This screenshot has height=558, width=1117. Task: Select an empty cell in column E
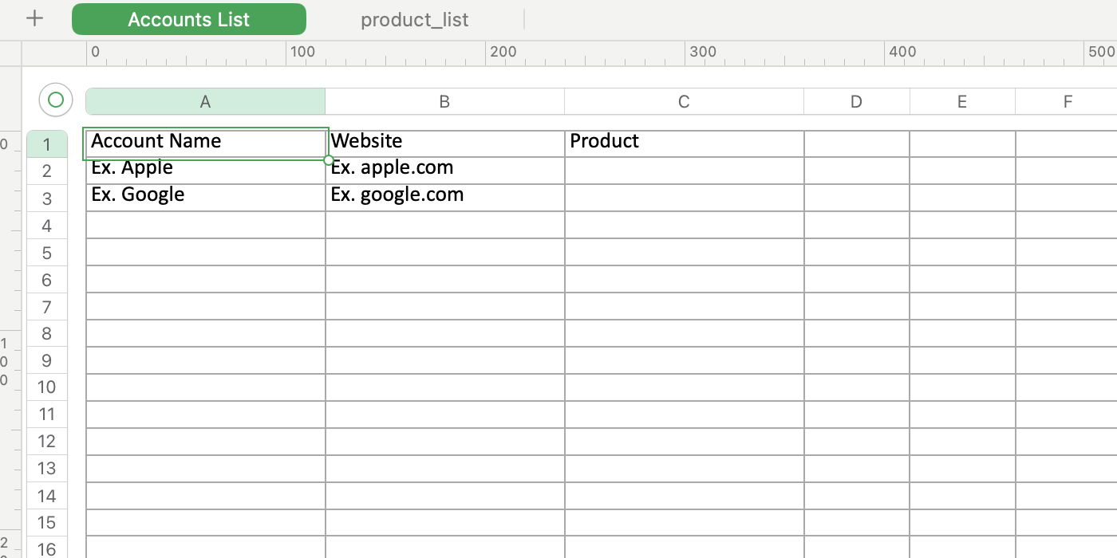961,279
